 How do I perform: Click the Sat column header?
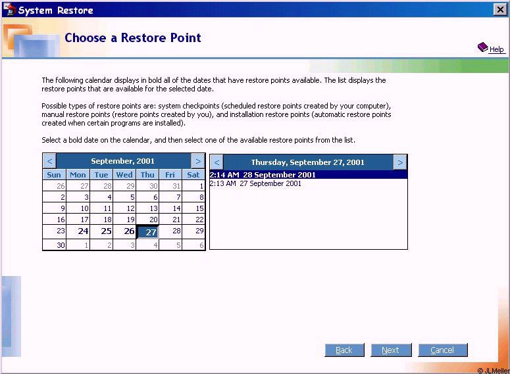(193, 175)
